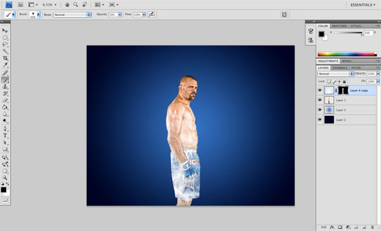Select the Hand tool in toolbox
Image resolution: width=381 pixels, height=231 pixels.
5,171
